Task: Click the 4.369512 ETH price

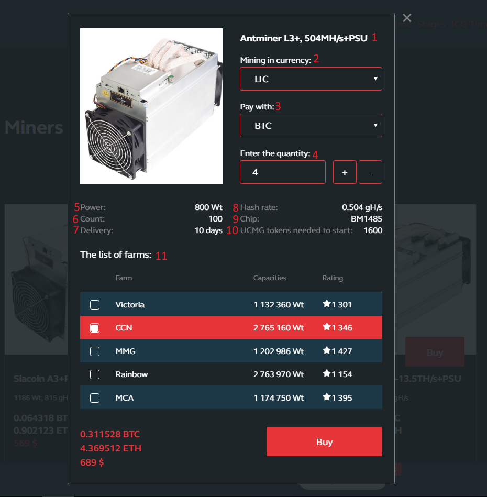Action: (110, 448)
